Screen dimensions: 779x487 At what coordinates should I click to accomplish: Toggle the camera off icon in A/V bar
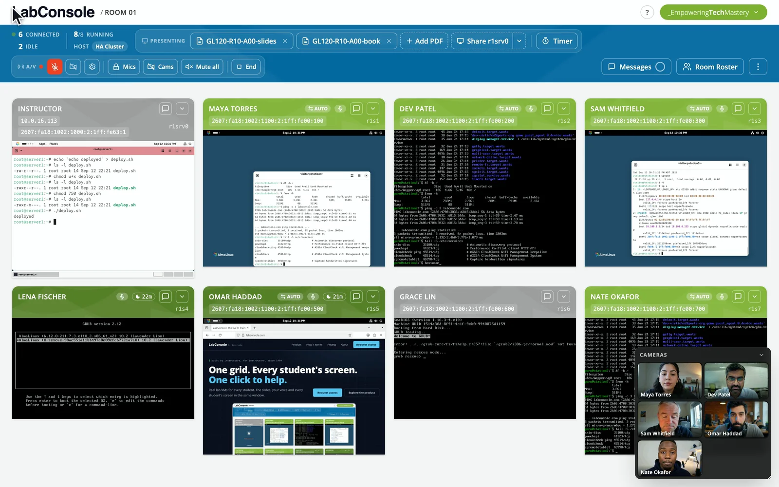[73, 67]
